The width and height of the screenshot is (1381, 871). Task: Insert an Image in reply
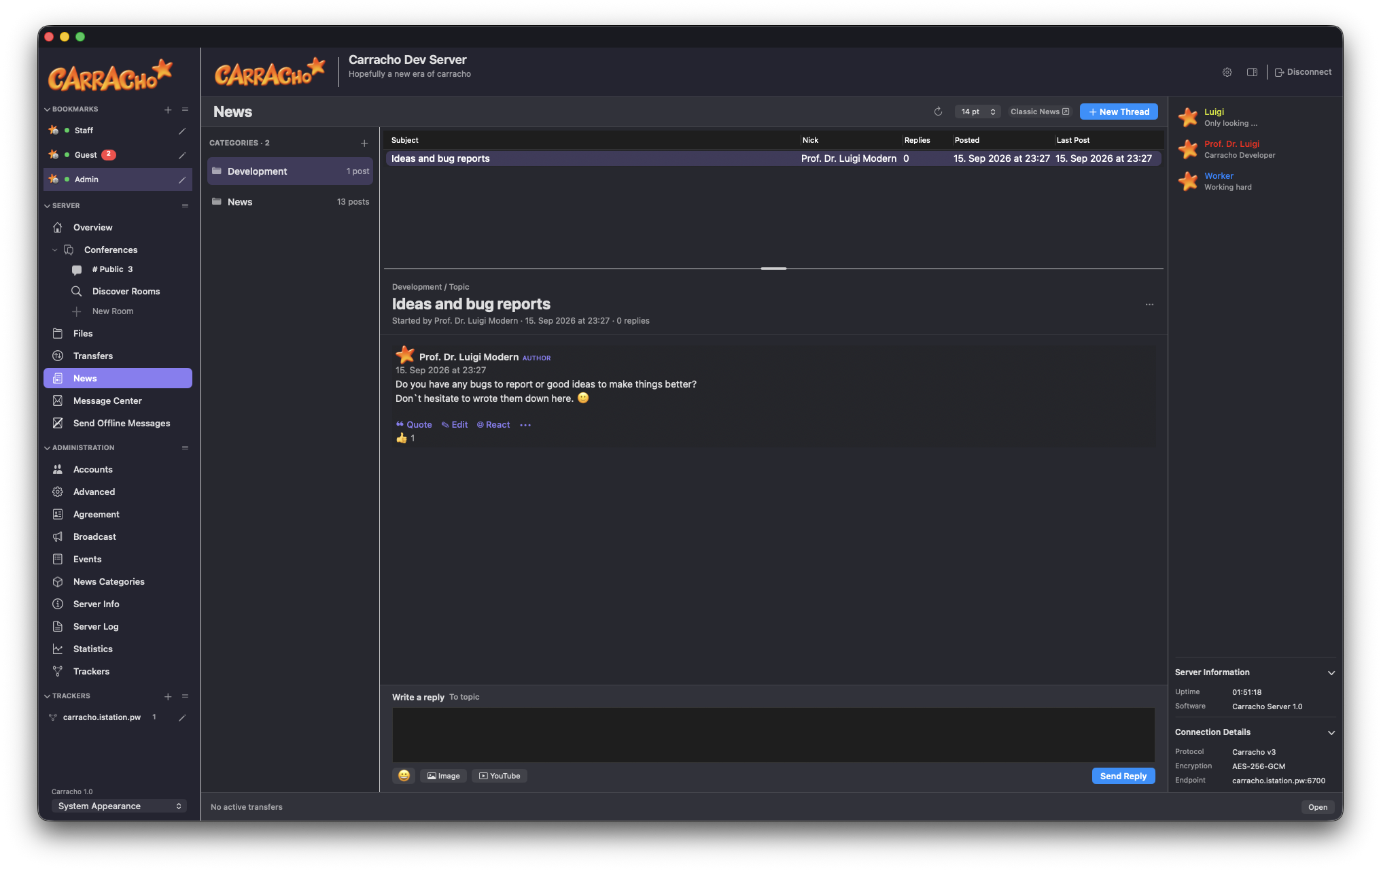coord(443,776)
